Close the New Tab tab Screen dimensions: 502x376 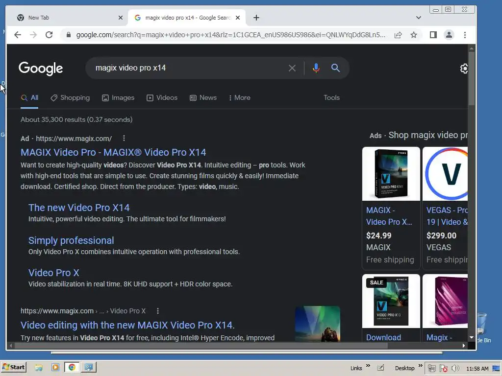(121, 18)
